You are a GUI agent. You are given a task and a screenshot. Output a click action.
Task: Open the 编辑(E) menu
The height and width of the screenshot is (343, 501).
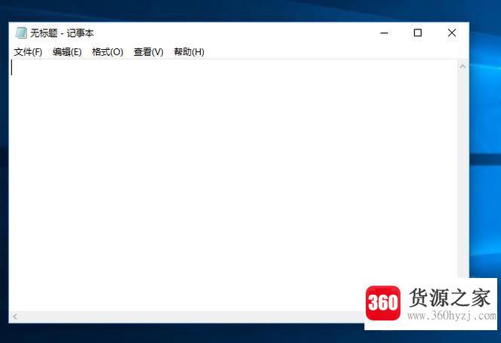[x=67, y=52]
